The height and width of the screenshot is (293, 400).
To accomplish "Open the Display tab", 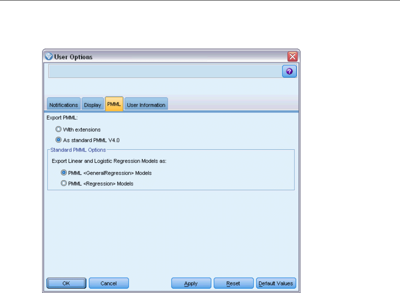I will [x=93, y=105].
